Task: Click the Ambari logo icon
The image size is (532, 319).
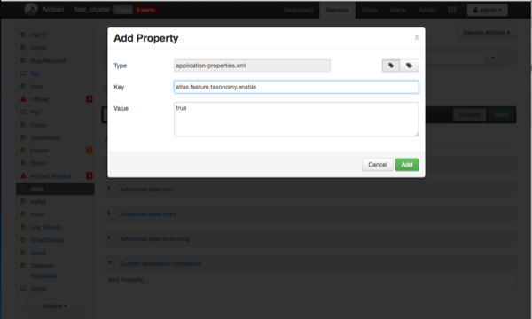Action: [x=31, y=10]
